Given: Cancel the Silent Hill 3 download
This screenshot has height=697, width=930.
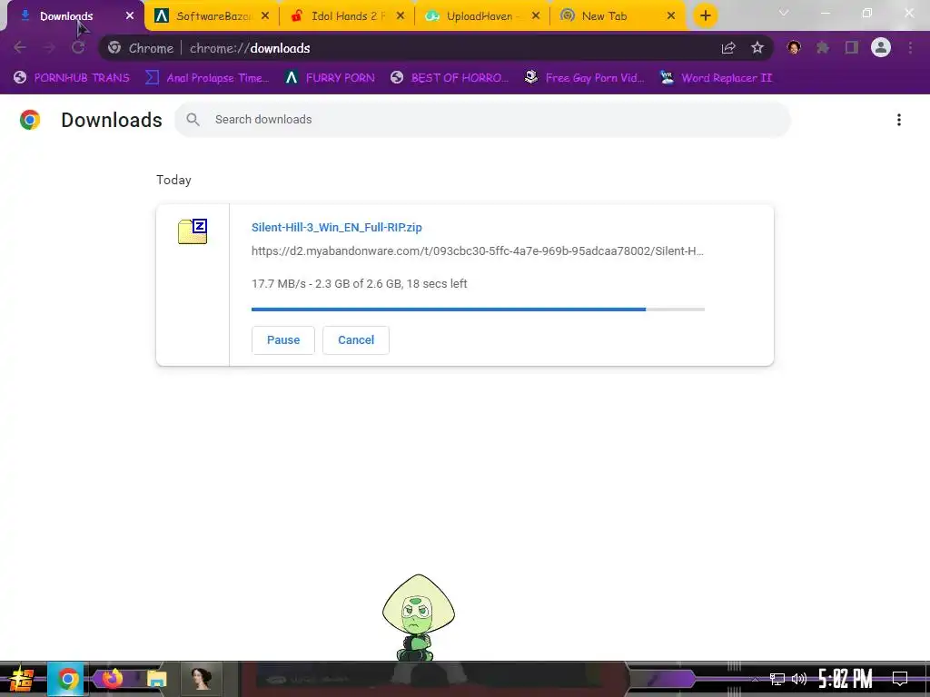Looking at the screenshot, I should pos(356,340).
